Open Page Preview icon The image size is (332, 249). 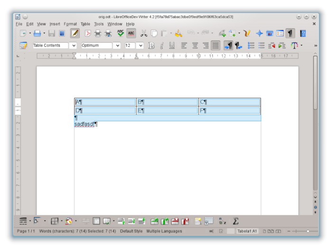pyautogui.click(x=108, y=33)
